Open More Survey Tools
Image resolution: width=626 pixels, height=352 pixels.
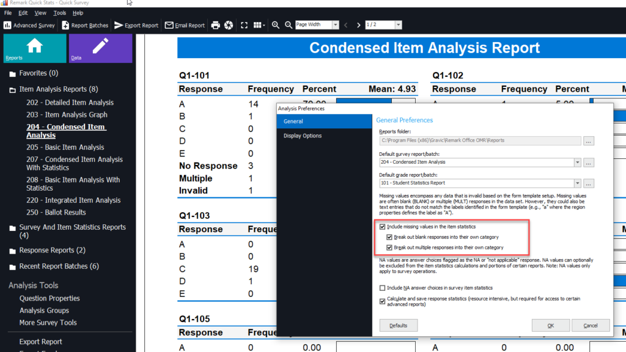click(x=48, y=323)
